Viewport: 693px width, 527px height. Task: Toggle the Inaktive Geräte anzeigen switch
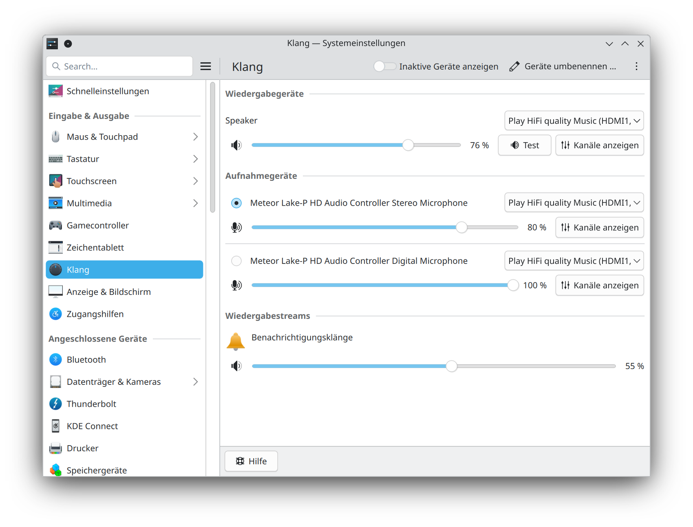(385, 66)
